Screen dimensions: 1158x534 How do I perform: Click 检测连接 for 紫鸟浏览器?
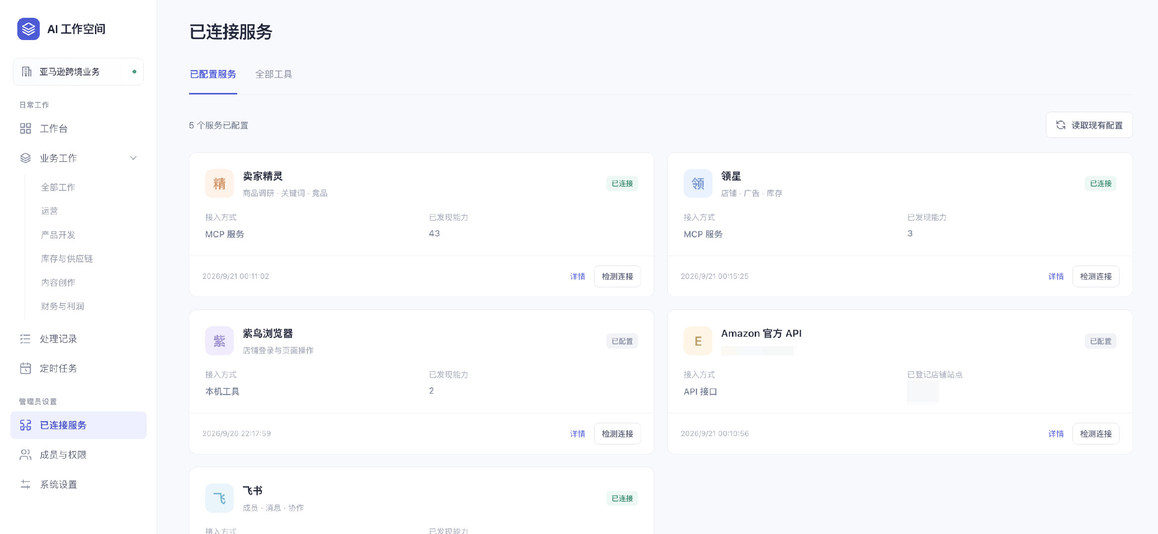click(x=617, y=434)
